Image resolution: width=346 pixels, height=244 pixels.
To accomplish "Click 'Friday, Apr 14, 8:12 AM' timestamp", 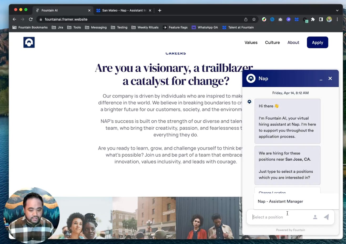I will click(291, 93).
